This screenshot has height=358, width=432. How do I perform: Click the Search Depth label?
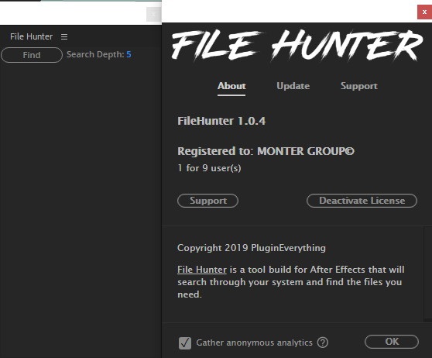[x=95, y=54]
